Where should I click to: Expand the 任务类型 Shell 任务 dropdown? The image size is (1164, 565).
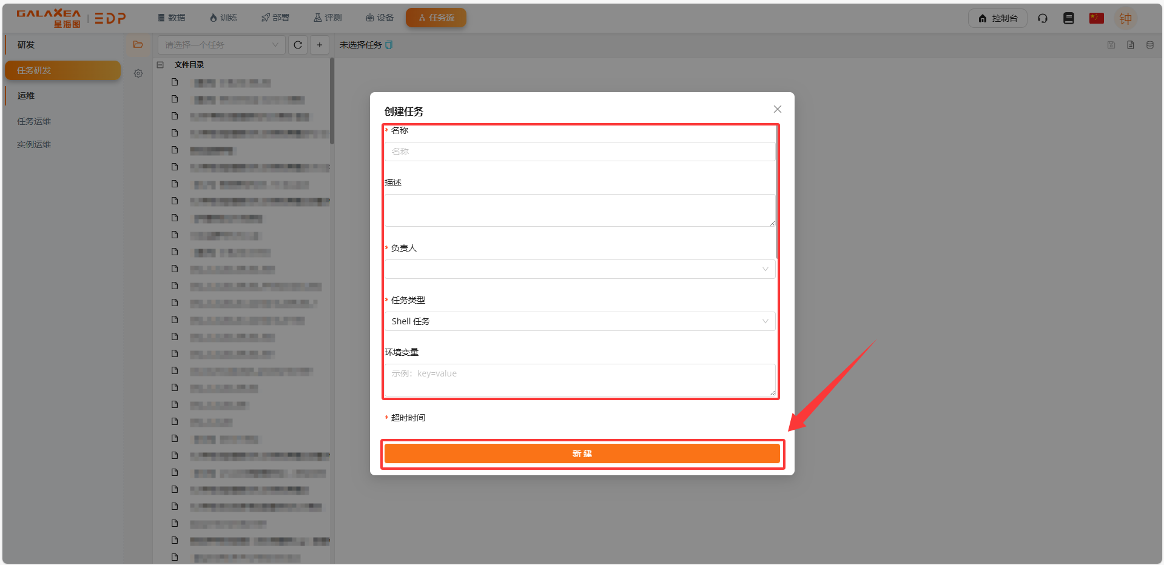(x=579, y=321)
